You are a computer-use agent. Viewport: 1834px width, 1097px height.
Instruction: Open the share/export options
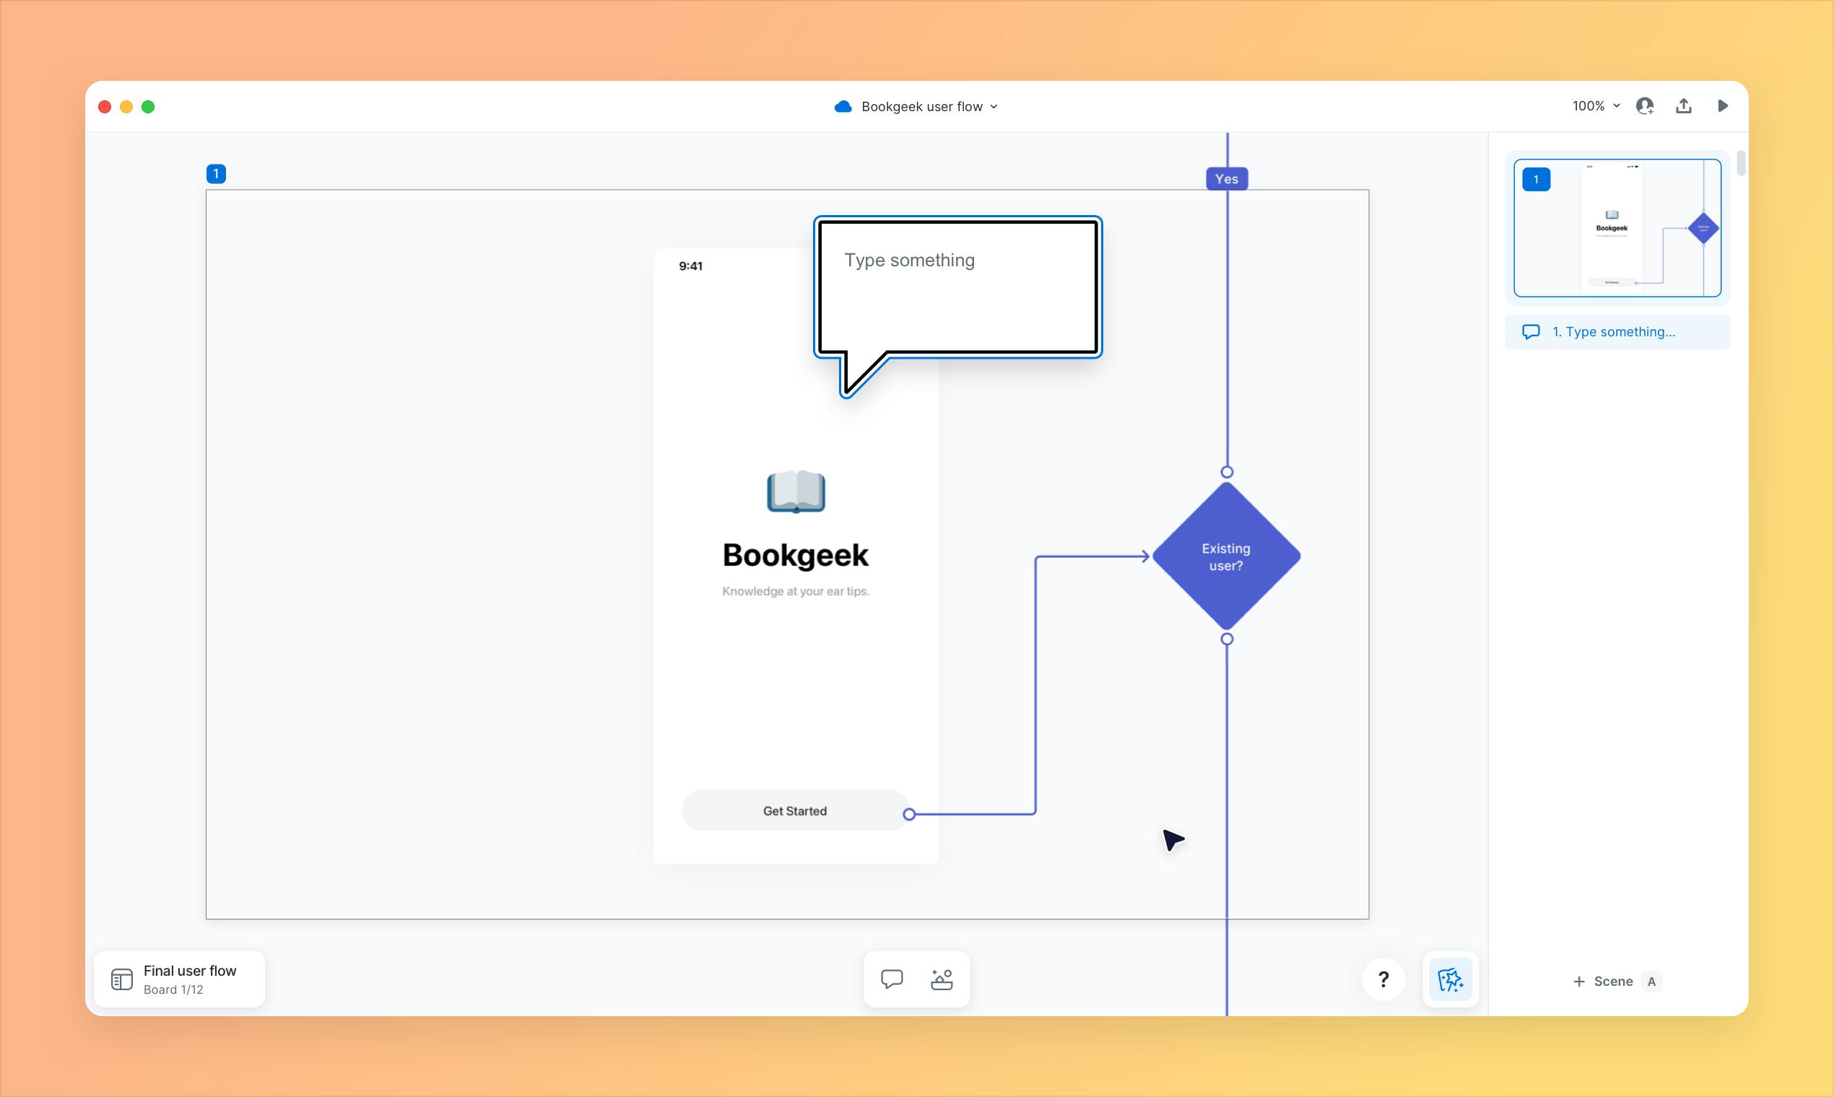coord(1684,105)
